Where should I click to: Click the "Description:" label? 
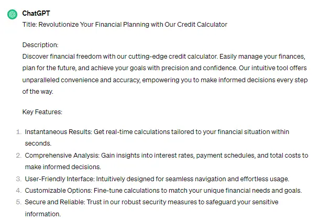coord(40,45)
